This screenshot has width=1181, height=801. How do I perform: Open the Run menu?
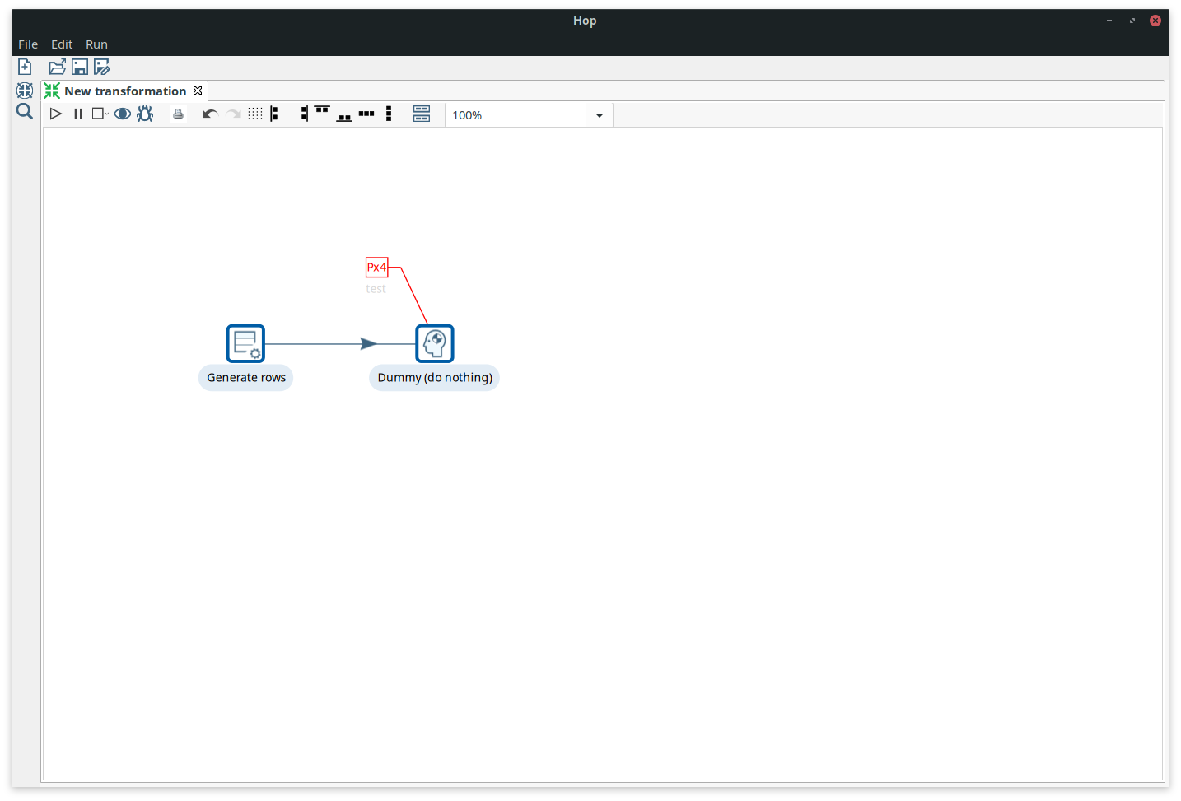pos(96,44)
